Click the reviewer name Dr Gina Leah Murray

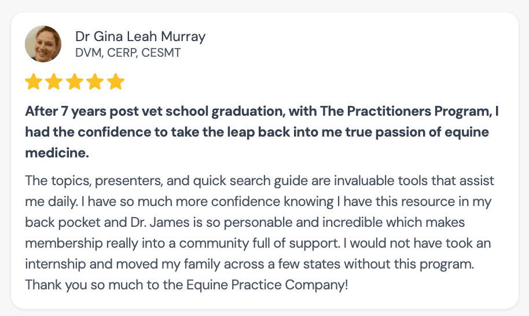(x=140, y=37)
